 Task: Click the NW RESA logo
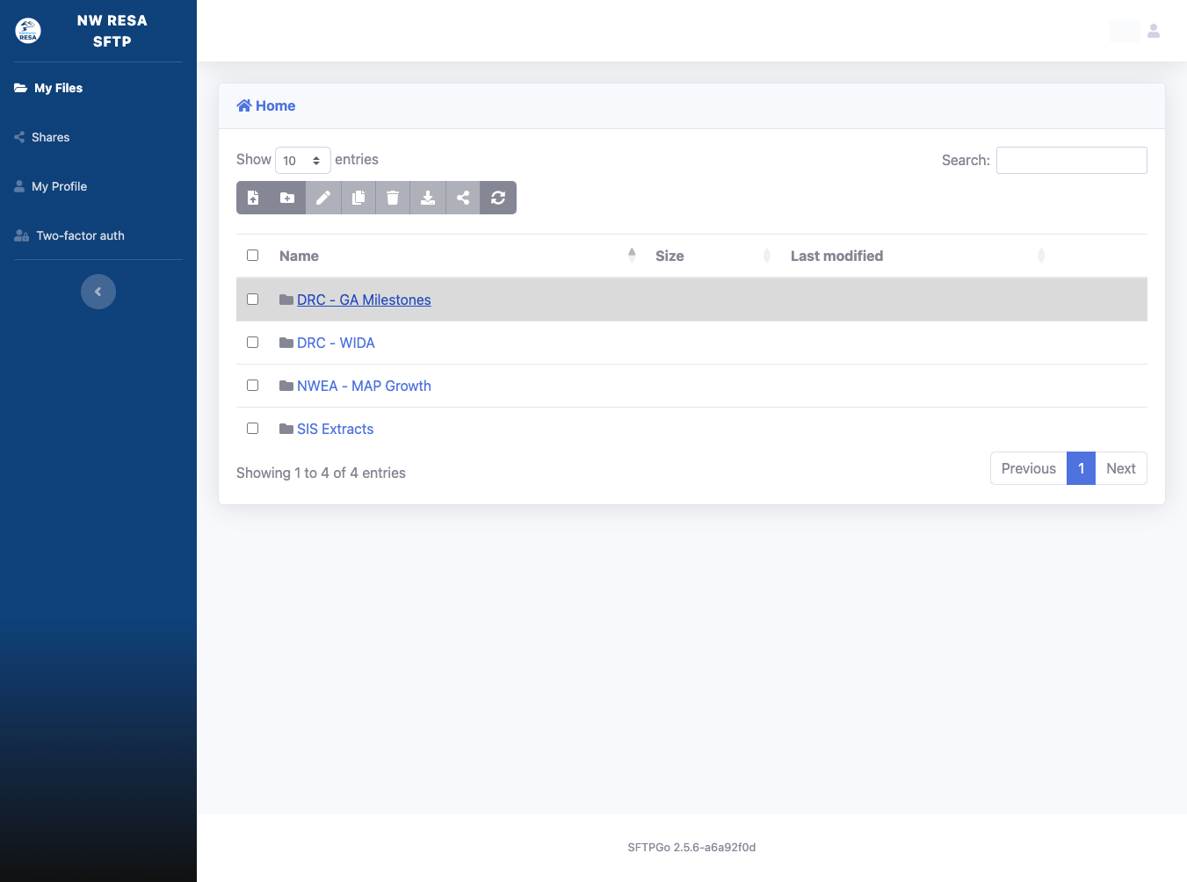28,31
